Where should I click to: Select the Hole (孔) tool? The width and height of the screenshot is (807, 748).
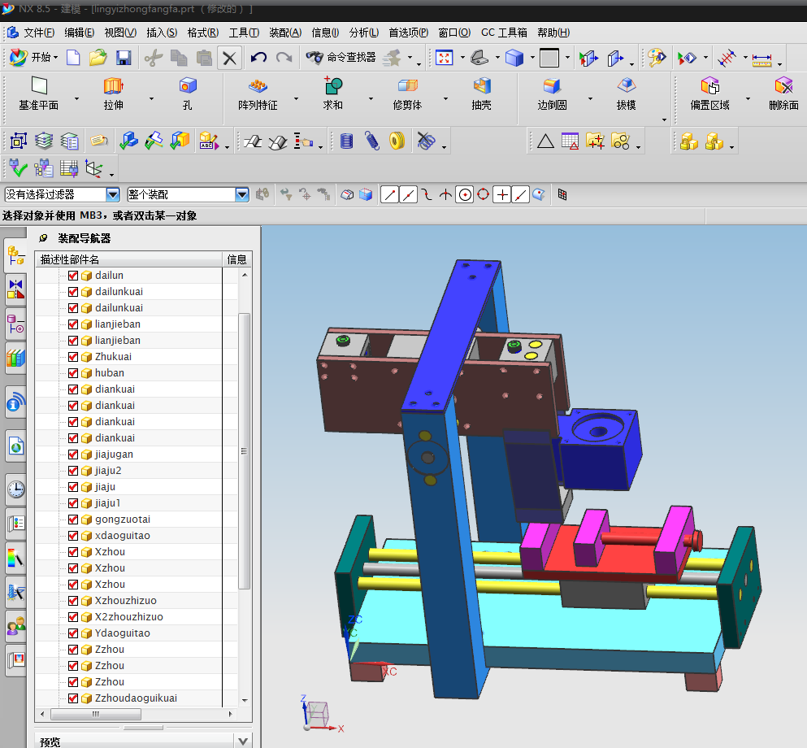point(188,93)
